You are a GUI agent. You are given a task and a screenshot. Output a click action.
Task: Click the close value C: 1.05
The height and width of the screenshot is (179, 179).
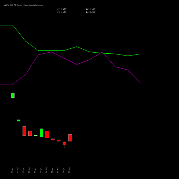[x=62, y=9]
